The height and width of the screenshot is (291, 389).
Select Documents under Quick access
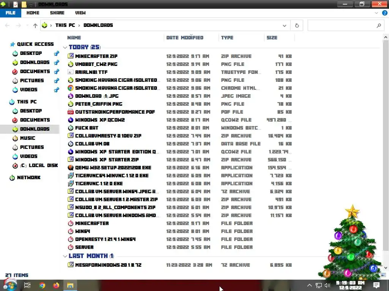tap(35, 72)
